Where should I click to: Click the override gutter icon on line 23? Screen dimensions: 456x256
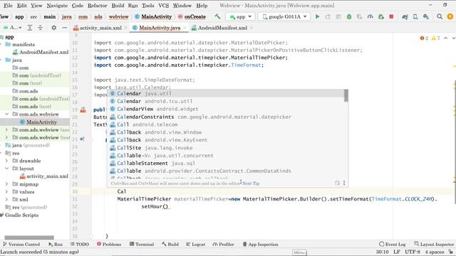point(83,139)
